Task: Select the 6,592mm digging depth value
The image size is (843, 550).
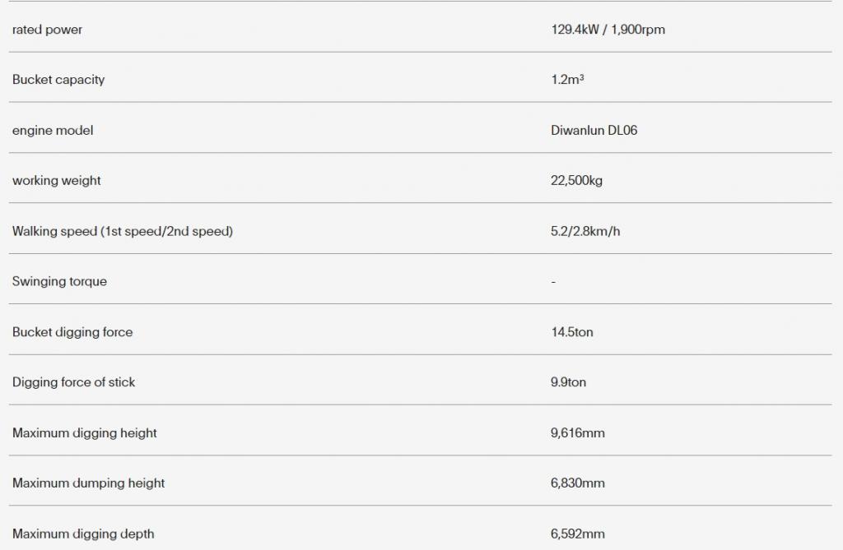Action: 578,534
